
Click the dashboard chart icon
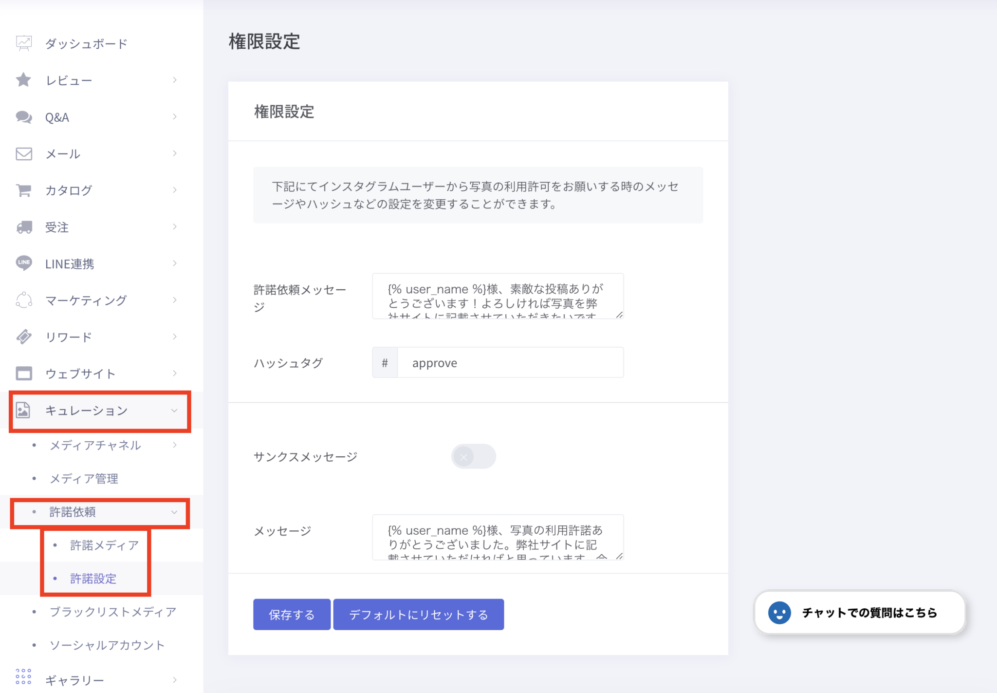(x=23, y=43)
